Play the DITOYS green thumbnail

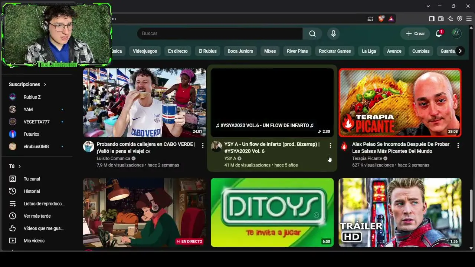pos(272,212)
